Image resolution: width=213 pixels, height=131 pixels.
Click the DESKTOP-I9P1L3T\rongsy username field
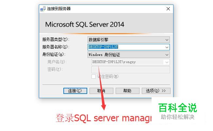coord(131,62)
